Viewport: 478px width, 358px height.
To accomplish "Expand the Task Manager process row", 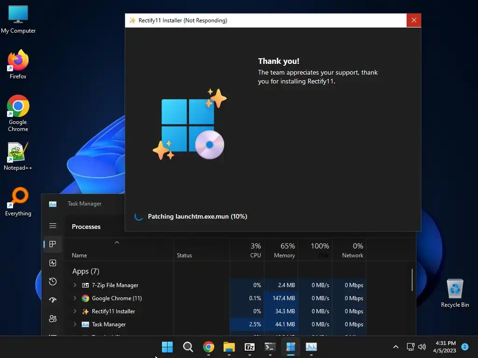I will coord(75,324).
